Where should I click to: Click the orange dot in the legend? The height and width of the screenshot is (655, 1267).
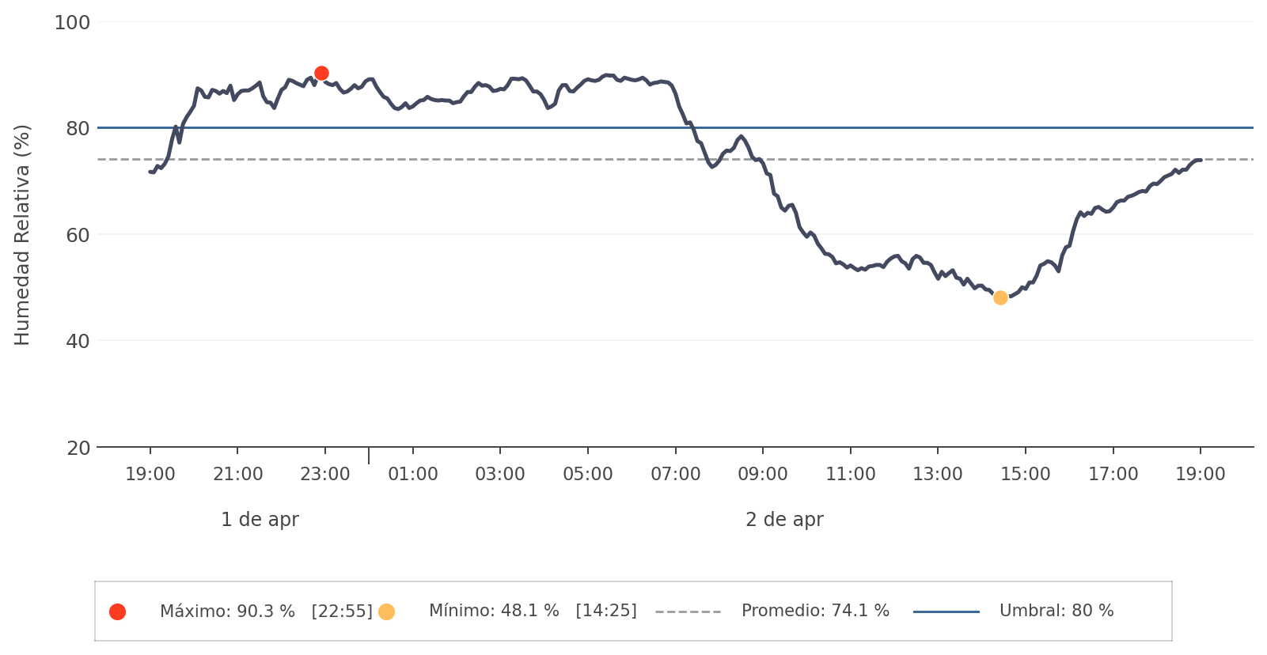386,611
